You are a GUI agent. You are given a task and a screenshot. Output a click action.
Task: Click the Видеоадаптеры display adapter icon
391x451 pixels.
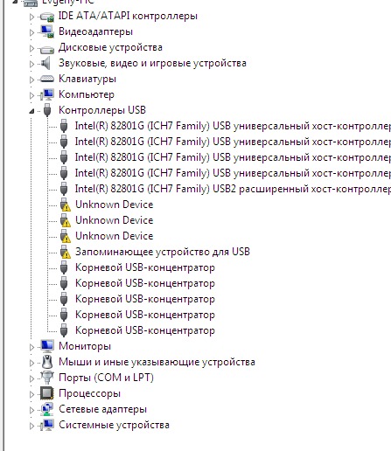click(x=46, y=31)
